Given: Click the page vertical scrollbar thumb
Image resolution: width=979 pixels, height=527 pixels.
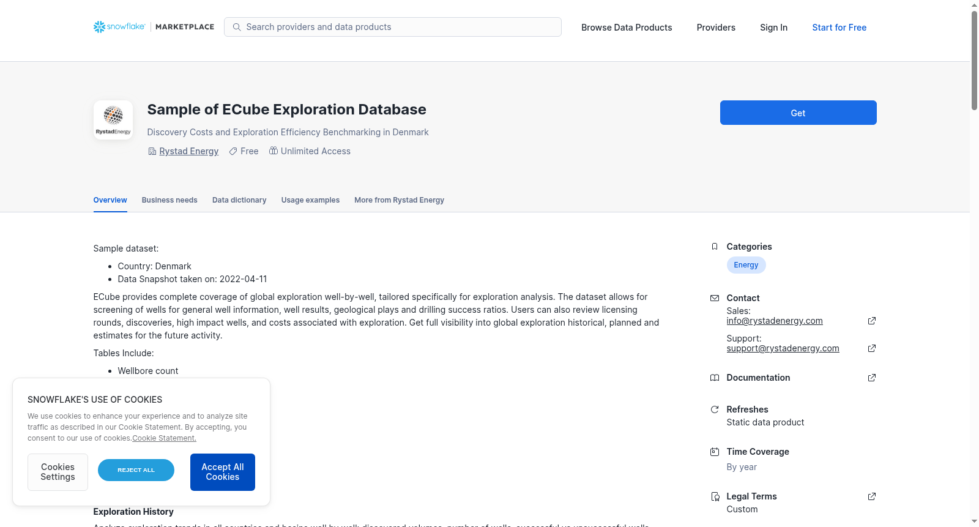Looking at the screenshot, I should click(x=974, y=60).
